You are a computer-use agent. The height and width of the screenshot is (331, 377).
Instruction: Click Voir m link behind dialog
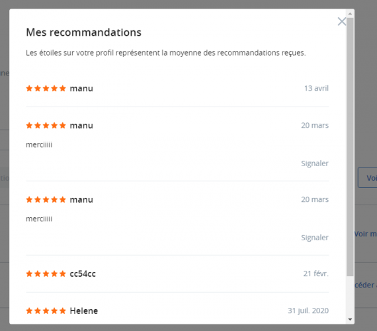click(366, 234)
